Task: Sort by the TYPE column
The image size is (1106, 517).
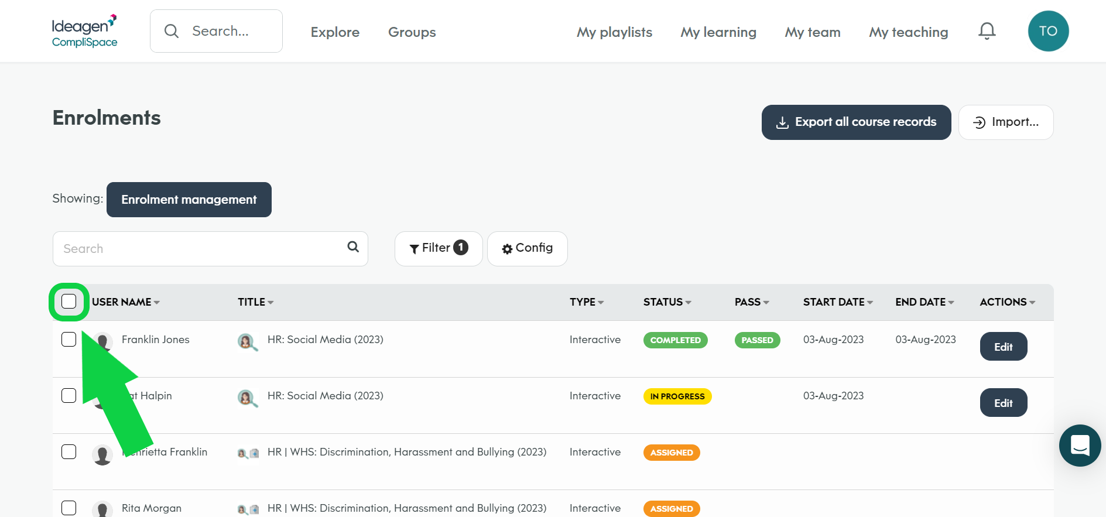Action: click(x=587, y=302)
